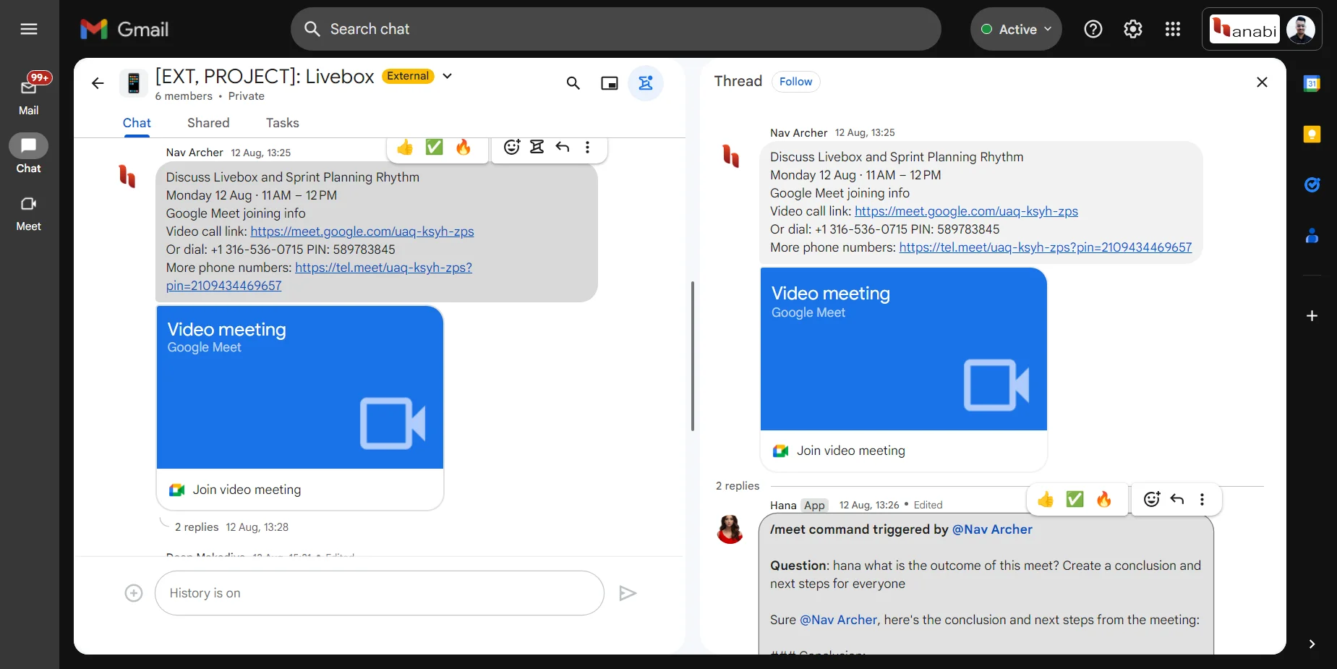Click the @Nav Archer mention in heading
This screenshot has height=669, width=1337.
click(x=992, y=529)
